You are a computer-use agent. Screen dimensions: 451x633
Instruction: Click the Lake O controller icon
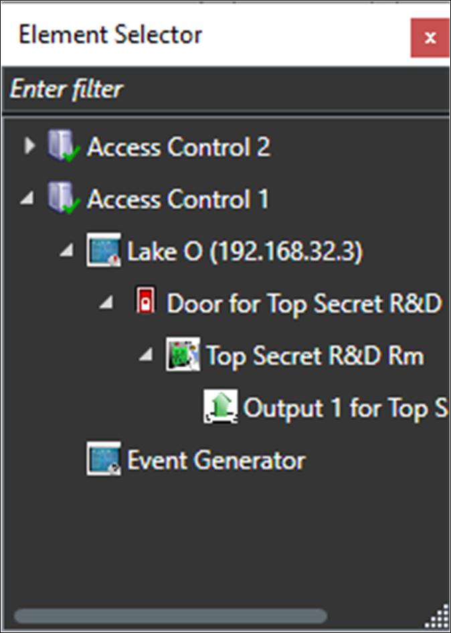tap(103, 252)
